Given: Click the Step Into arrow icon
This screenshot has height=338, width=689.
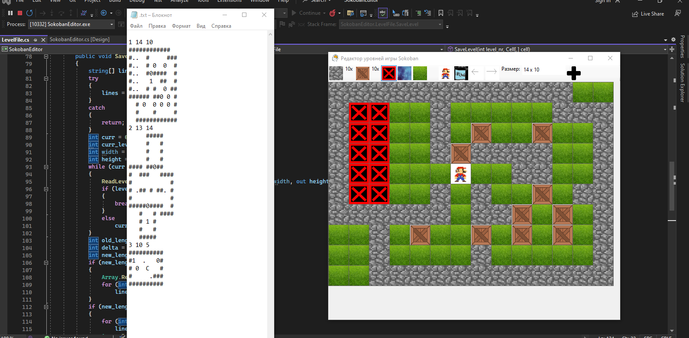Looking at the screenshot, I should pyautogui.click(x=52, y=13).
